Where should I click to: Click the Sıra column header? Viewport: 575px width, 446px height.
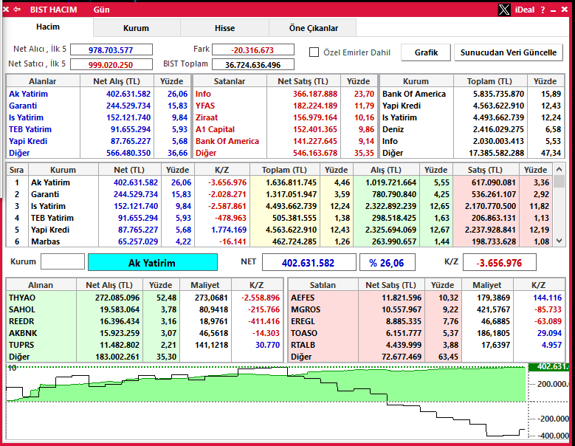pos(17,170)
